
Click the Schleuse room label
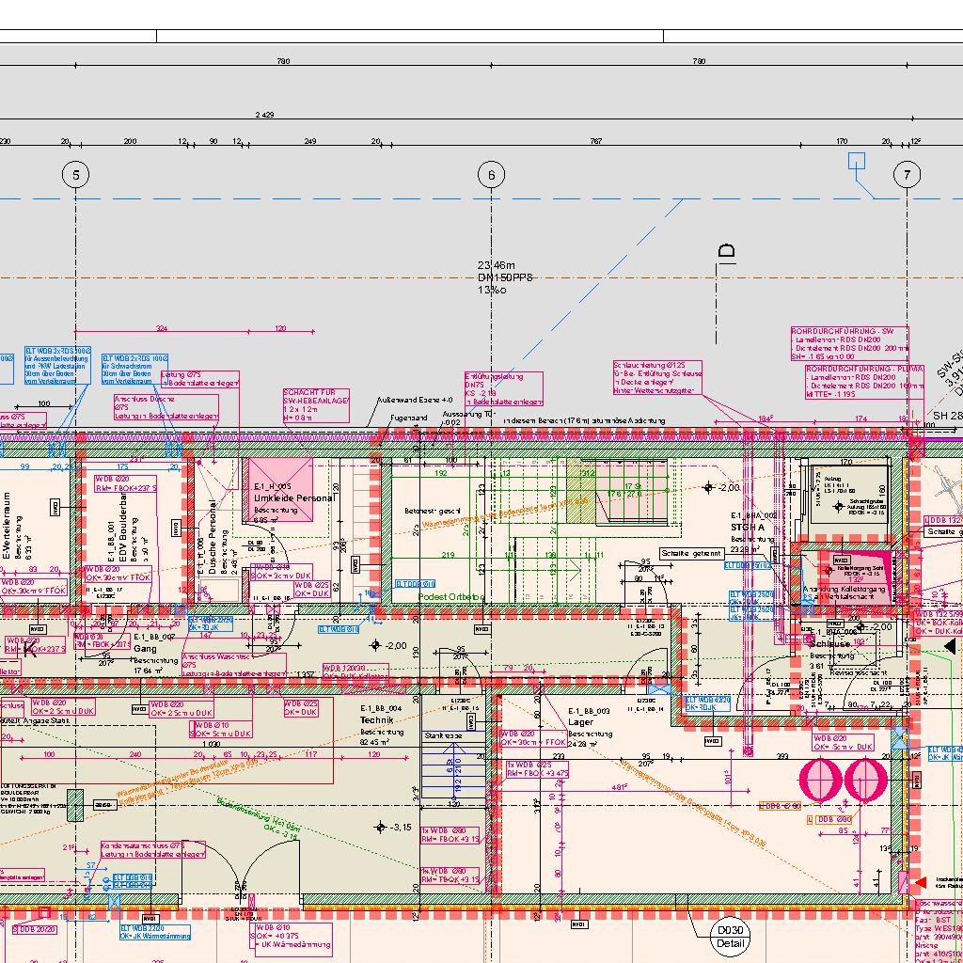(829, 643)
